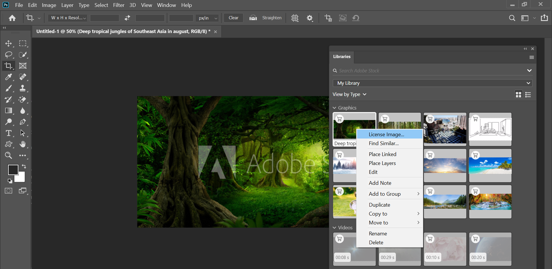Image resolution: width=552 pixels, height=269 pixels.
Task: Swap foreground and background colors
Action: click(x=24, y=166)
